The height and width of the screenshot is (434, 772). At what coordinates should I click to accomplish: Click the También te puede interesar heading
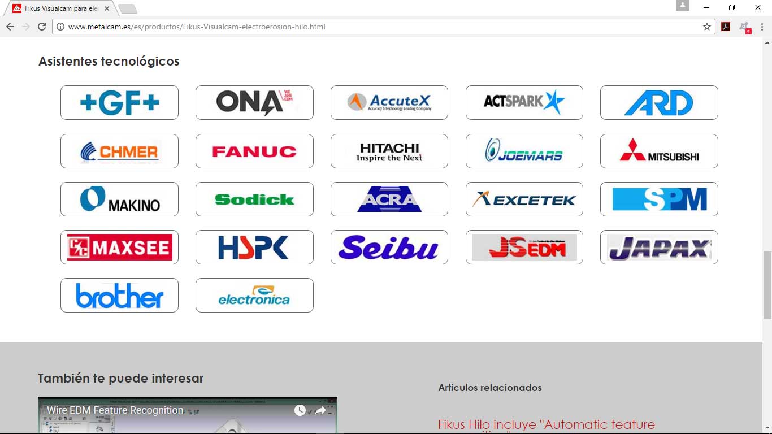coord(120,378)
